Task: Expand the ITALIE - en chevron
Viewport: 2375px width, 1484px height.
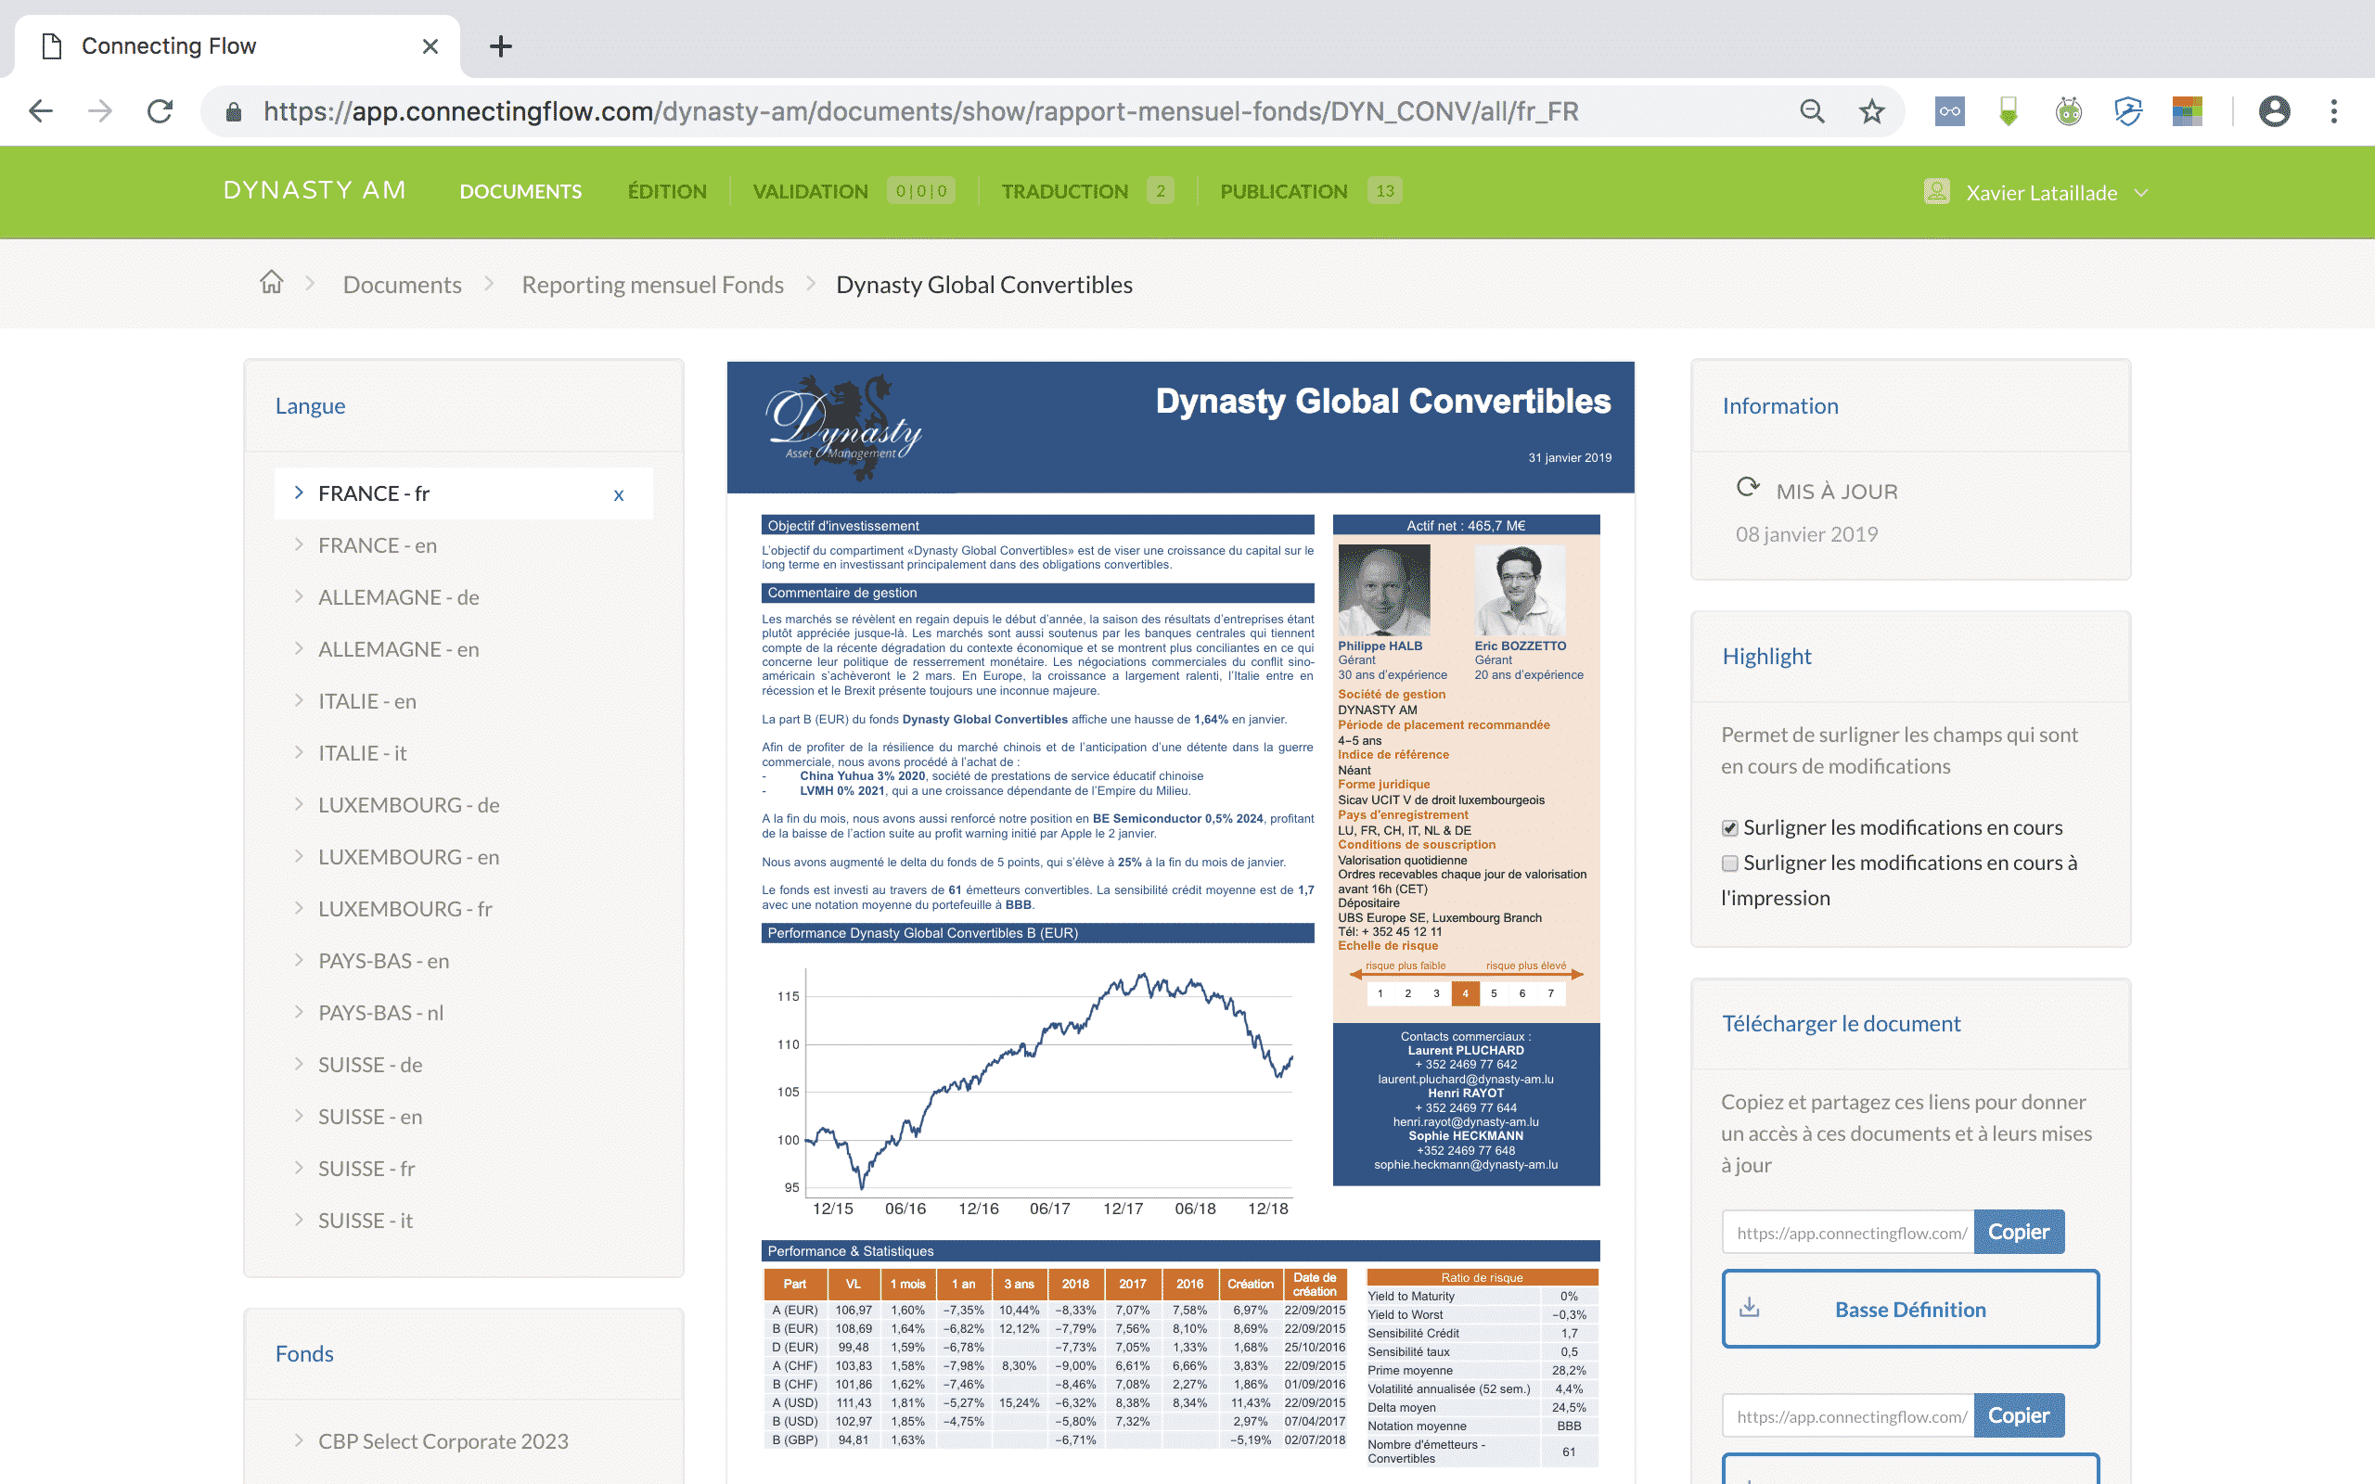Action: click(x=299, y=701)
